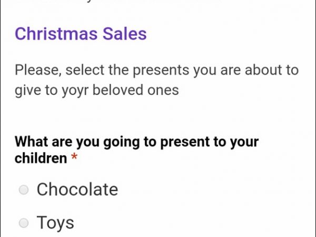The height and width of the screenshot is (237, 316).
Task: Click the word "children" in the question
Action: click(x=41, y=158)
